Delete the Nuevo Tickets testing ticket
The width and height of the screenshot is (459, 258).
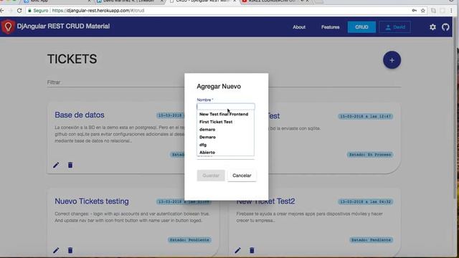[x=70, y=250]
